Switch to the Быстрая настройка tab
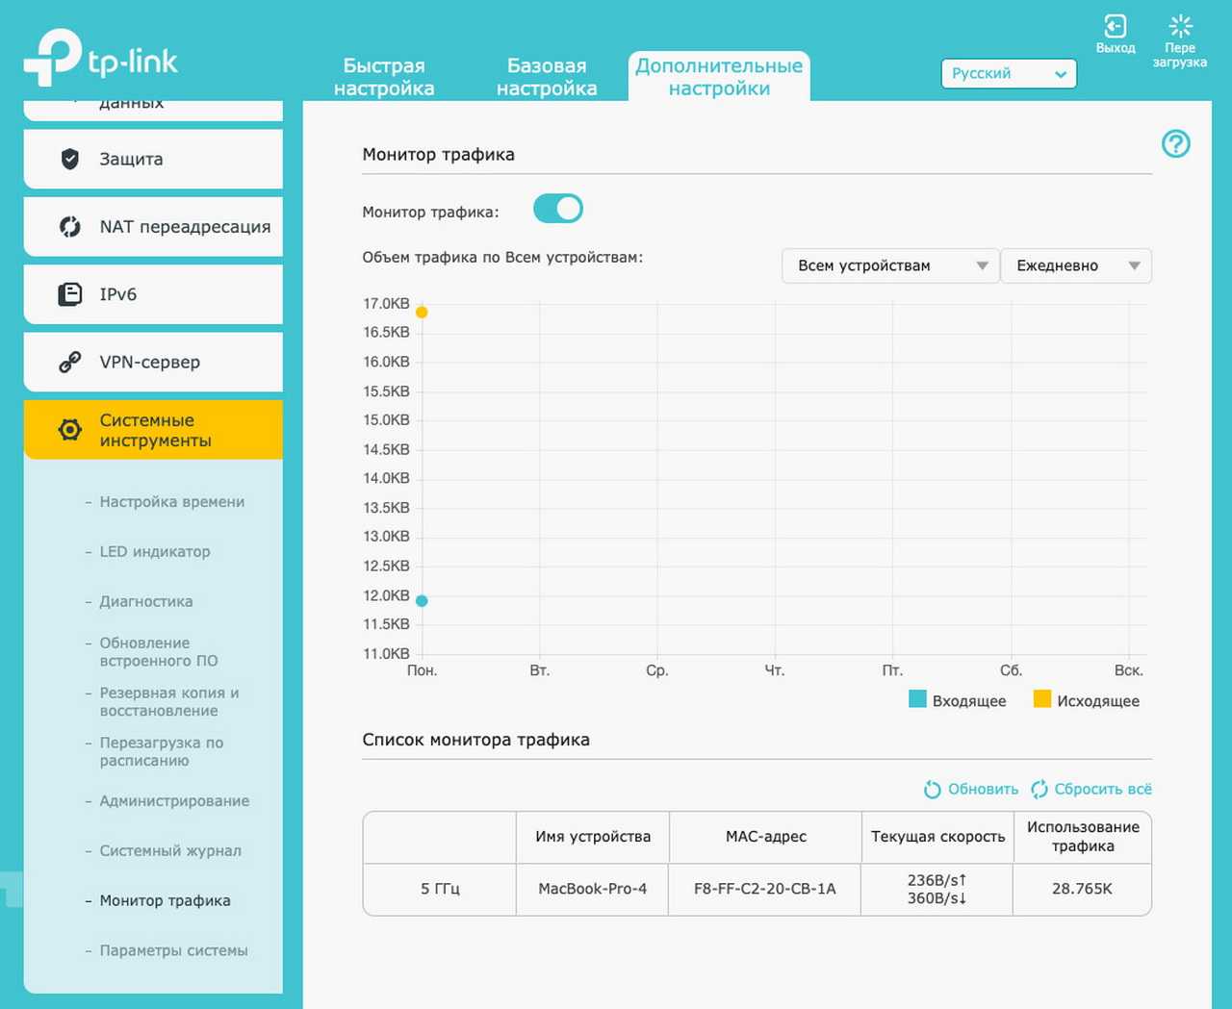 click(x=384, y=77)
